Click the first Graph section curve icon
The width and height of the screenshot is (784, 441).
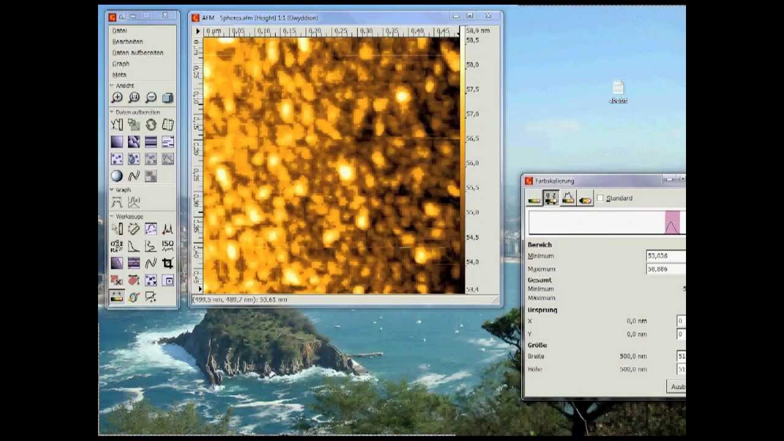pos(117,202)
